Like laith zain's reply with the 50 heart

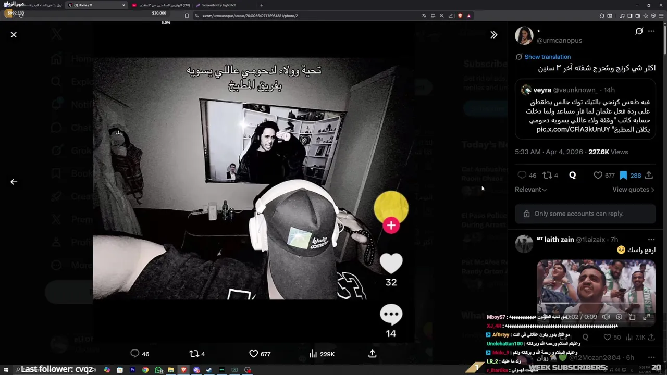(607, 337)
